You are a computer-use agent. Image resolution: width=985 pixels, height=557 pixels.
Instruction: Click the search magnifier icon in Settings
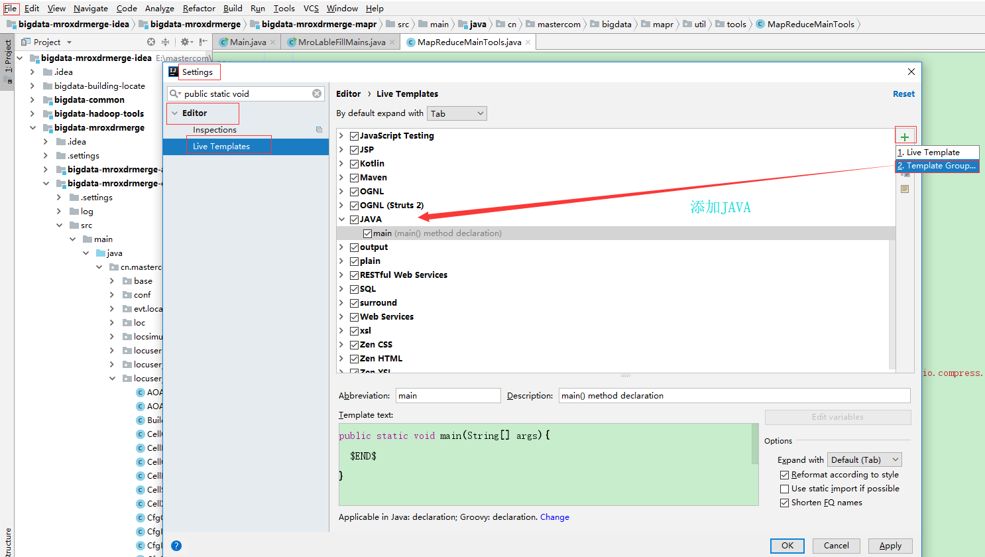tap(175, 93)
